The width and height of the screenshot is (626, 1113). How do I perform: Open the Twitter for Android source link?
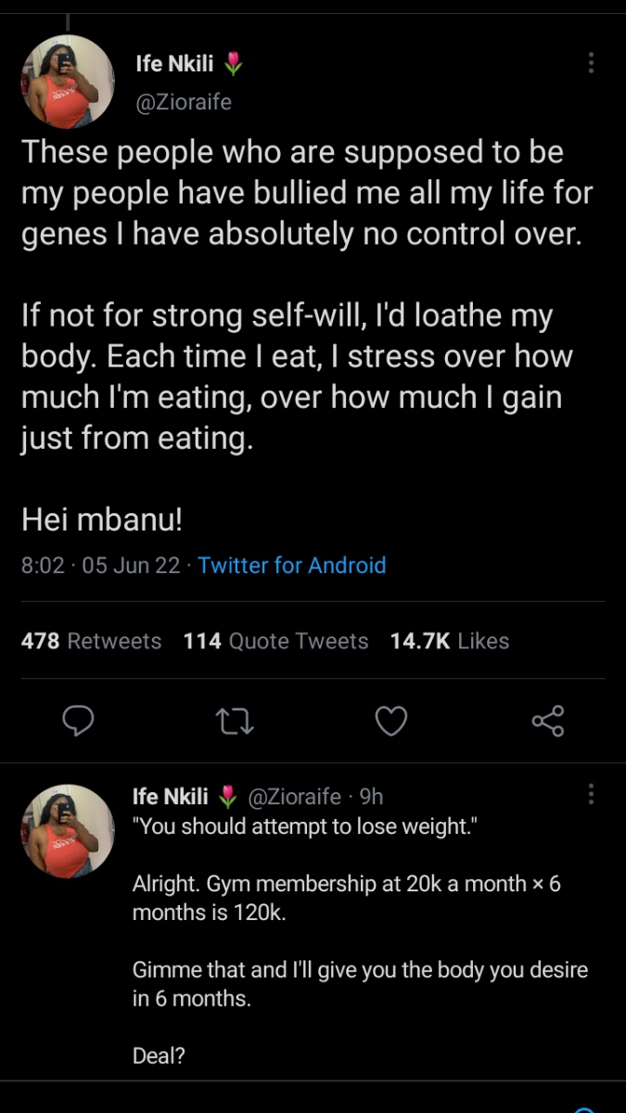coord(292,565)
